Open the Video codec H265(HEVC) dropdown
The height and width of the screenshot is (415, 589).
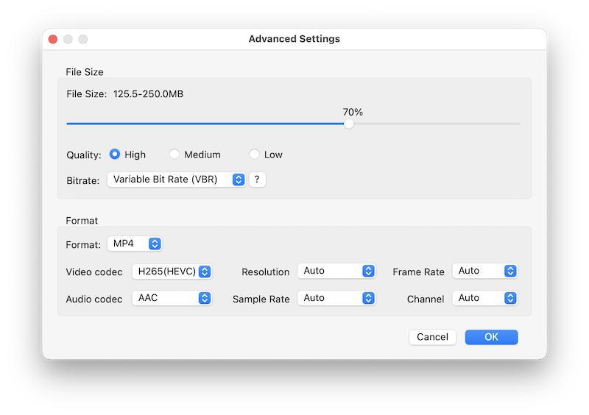(x=172, y=272)
